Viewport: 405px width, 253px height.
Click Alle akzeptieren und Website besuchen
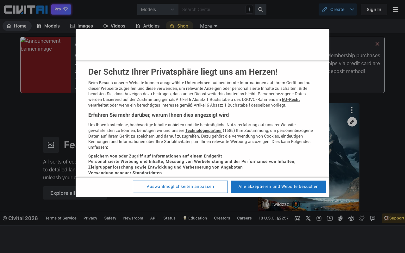[278, 187]
